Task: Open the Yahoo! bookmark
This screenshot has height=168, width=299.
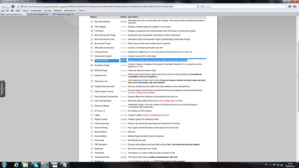Action: 25,11
